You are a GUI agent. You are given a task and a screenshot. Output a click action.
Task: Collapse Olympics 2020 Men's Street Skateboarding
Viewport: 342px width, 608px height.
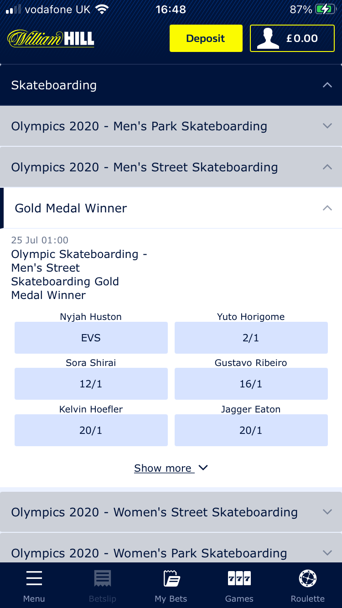pos(327,167)
